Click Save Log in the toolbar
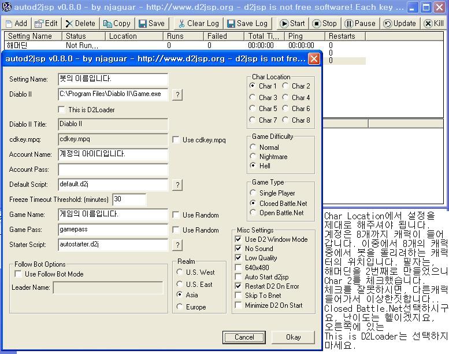Screen dimensions: 449x354 click(x=248, y=24)
